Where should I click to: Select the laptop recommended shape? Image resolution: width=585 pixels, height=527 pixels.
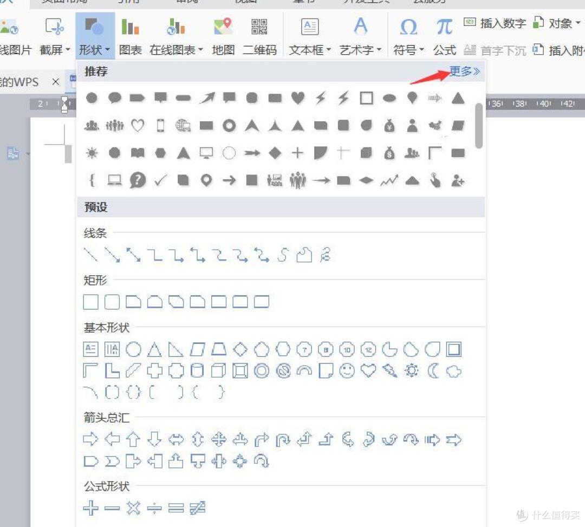(x=114, y=180)
